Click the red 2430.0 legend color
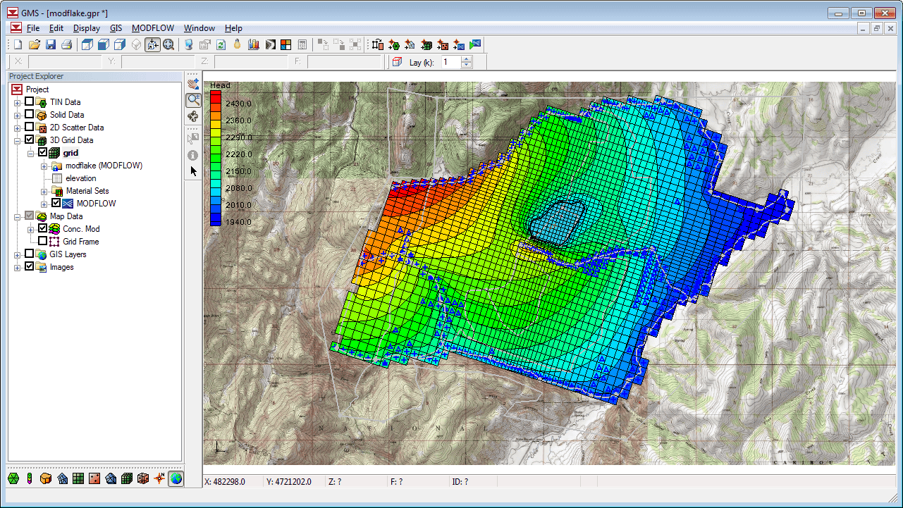 point(216,97)
